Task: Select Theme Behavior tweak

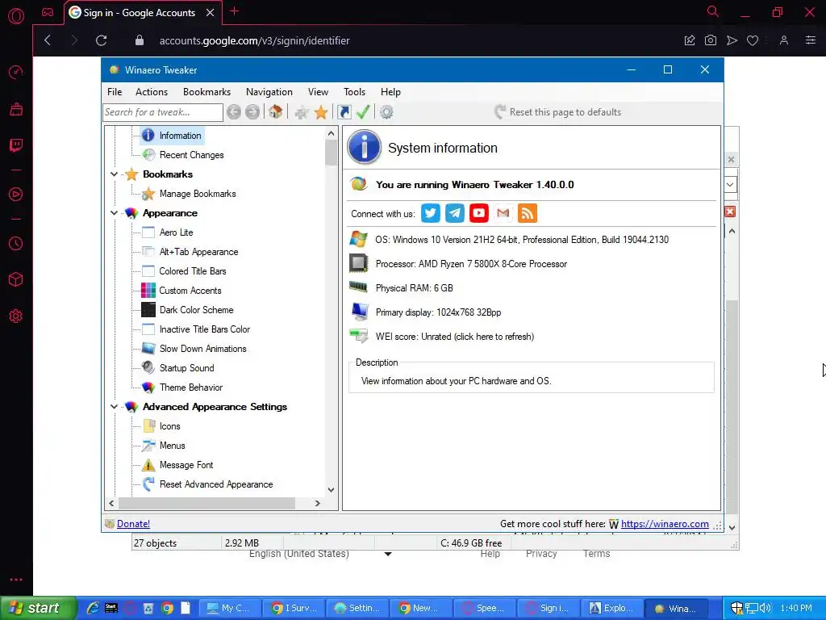Action: (190, 387)
